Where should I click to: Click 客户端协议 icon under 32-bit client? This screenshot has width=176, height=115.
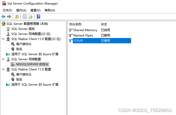[x=13, y=44]
